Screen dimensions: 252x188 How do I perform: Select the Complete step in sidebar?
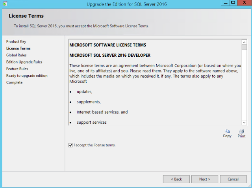coord(14,82)
